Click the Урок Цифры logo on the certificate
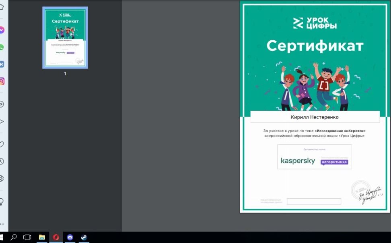This screenshot has height=243, width=391. point(315,23)
